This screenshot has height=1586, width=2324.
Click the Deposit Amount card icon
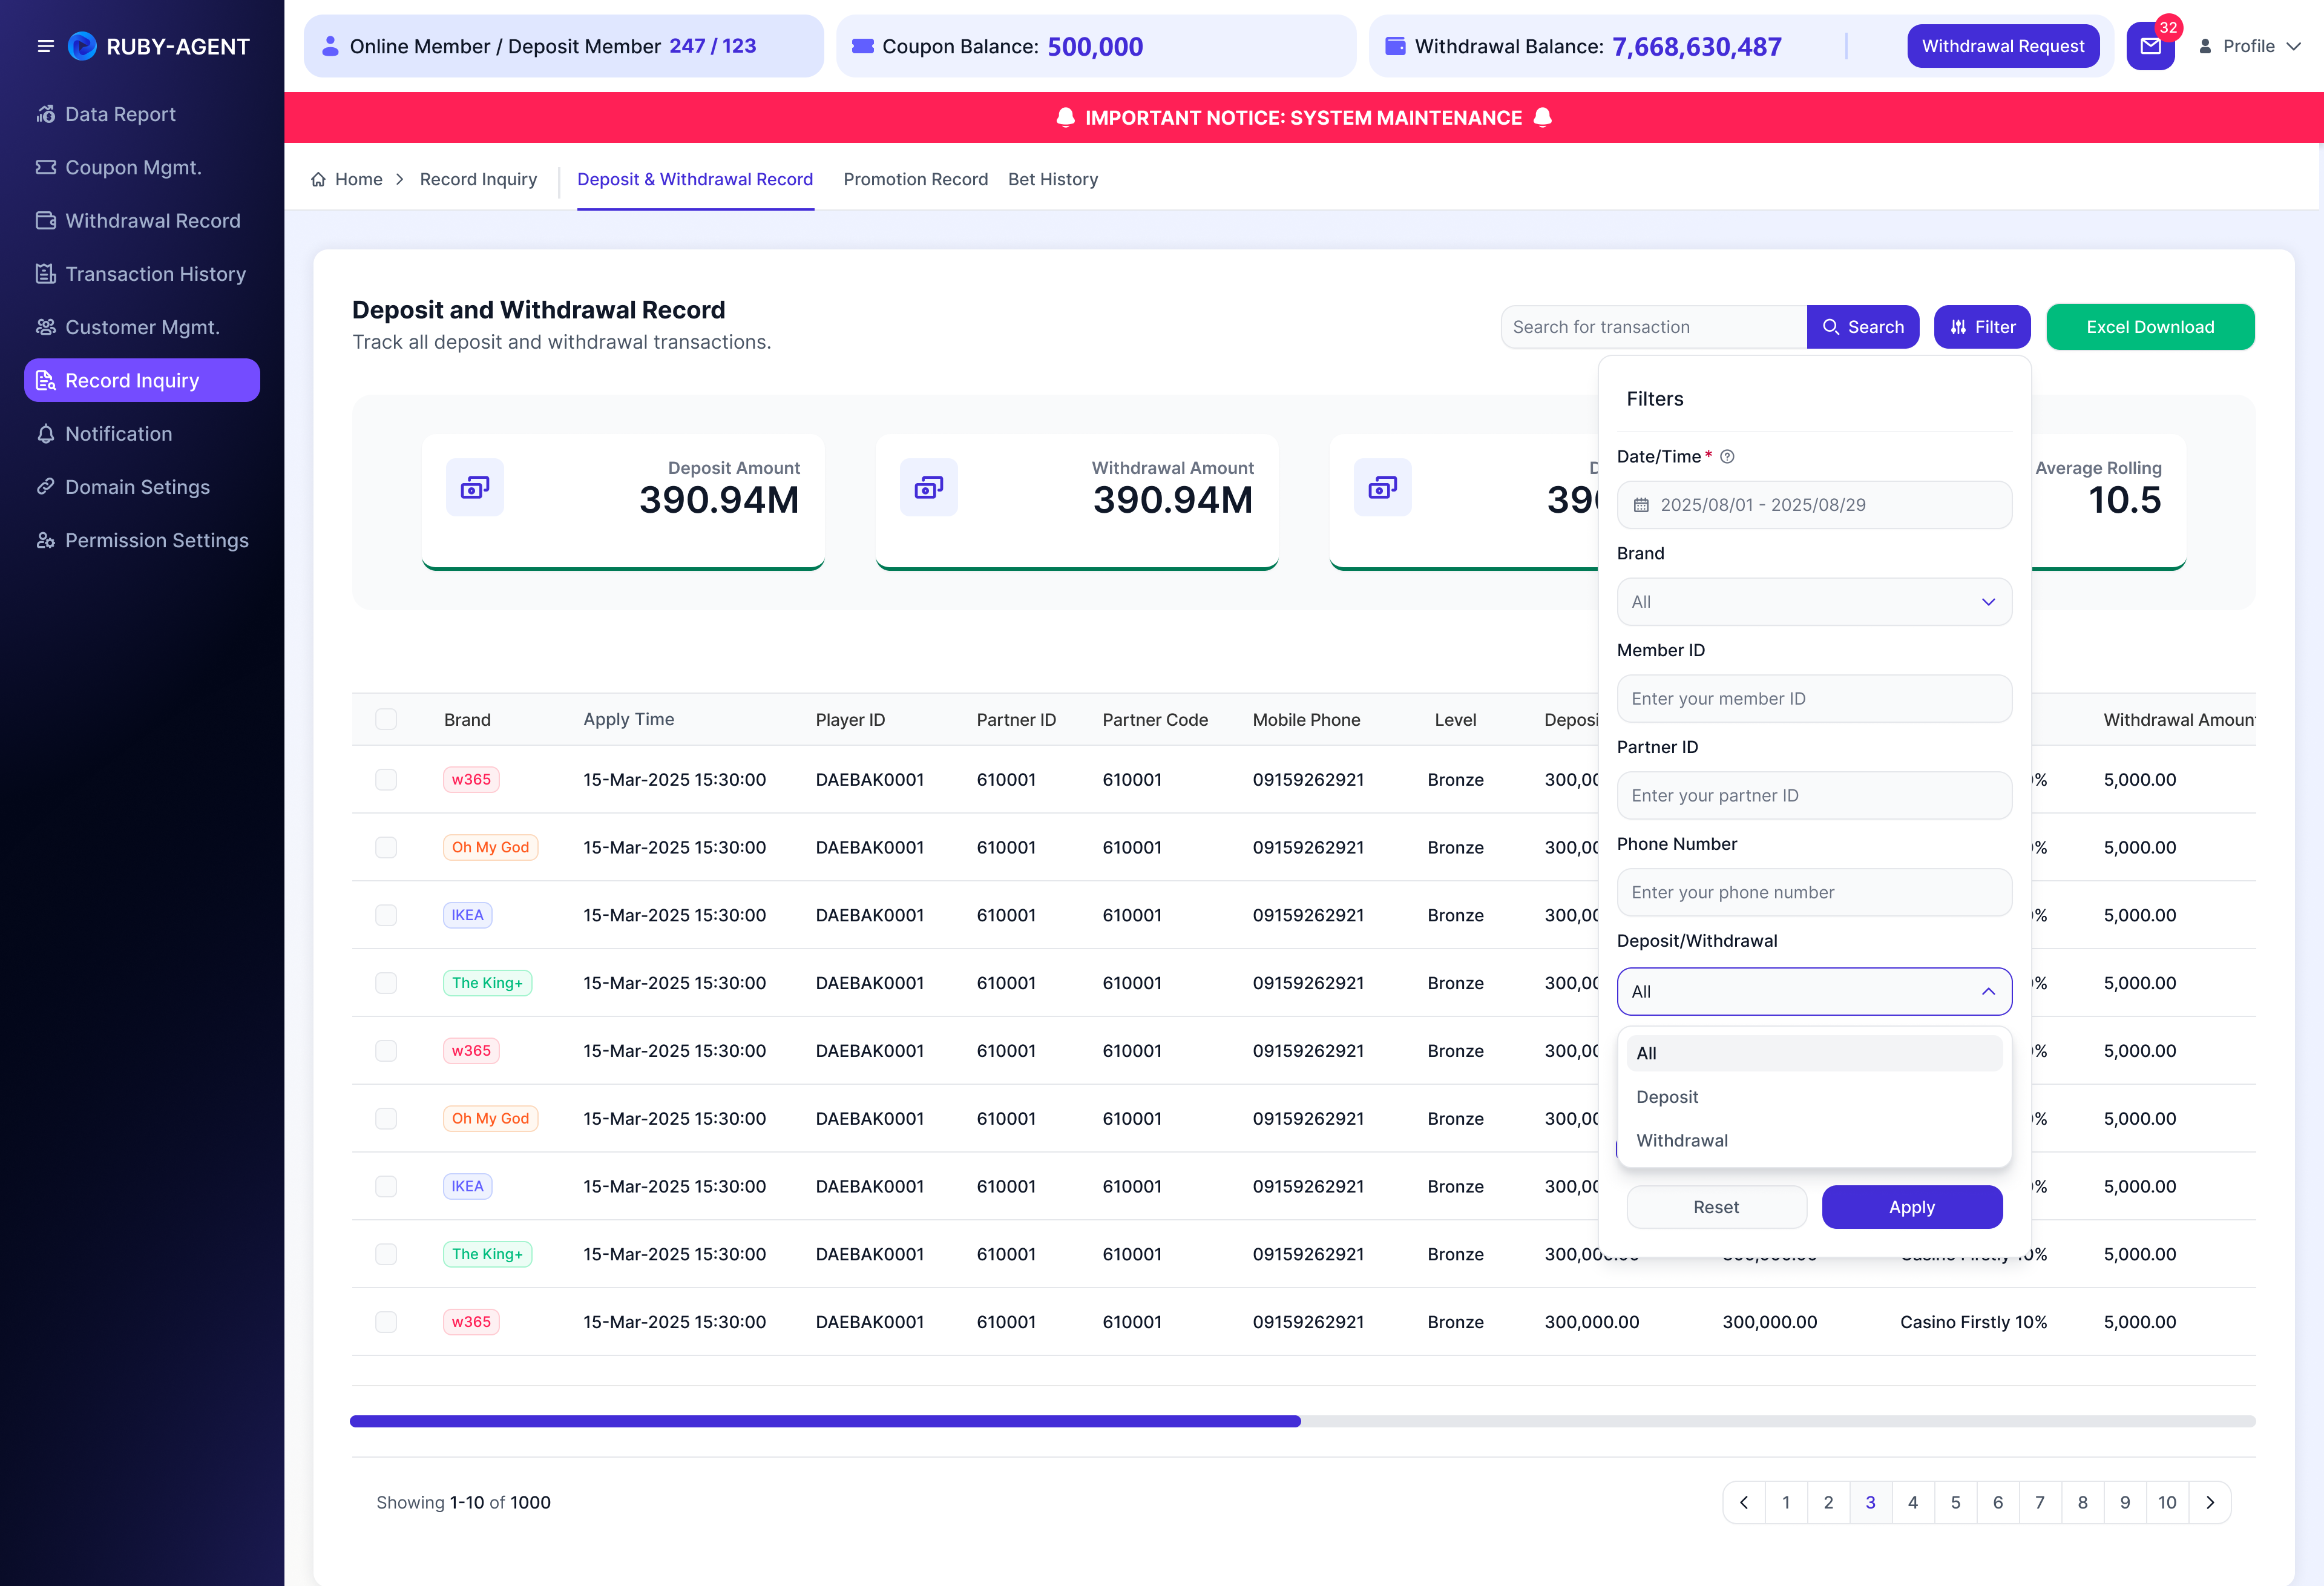(x=475, y=487)
